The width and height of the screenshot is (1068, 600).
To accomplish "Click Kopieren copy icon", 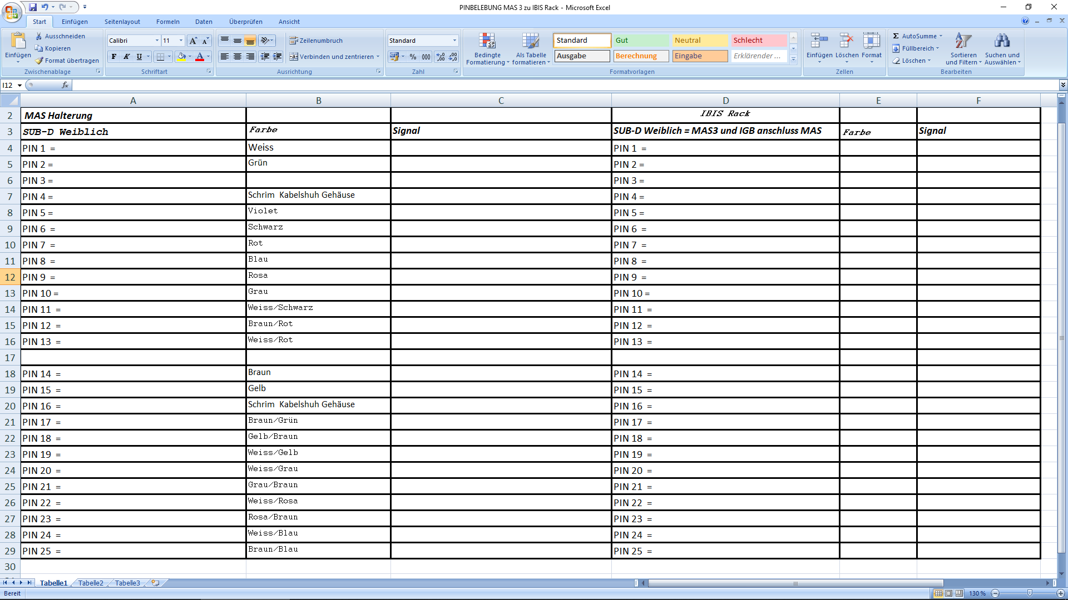I will pos(39,48).
